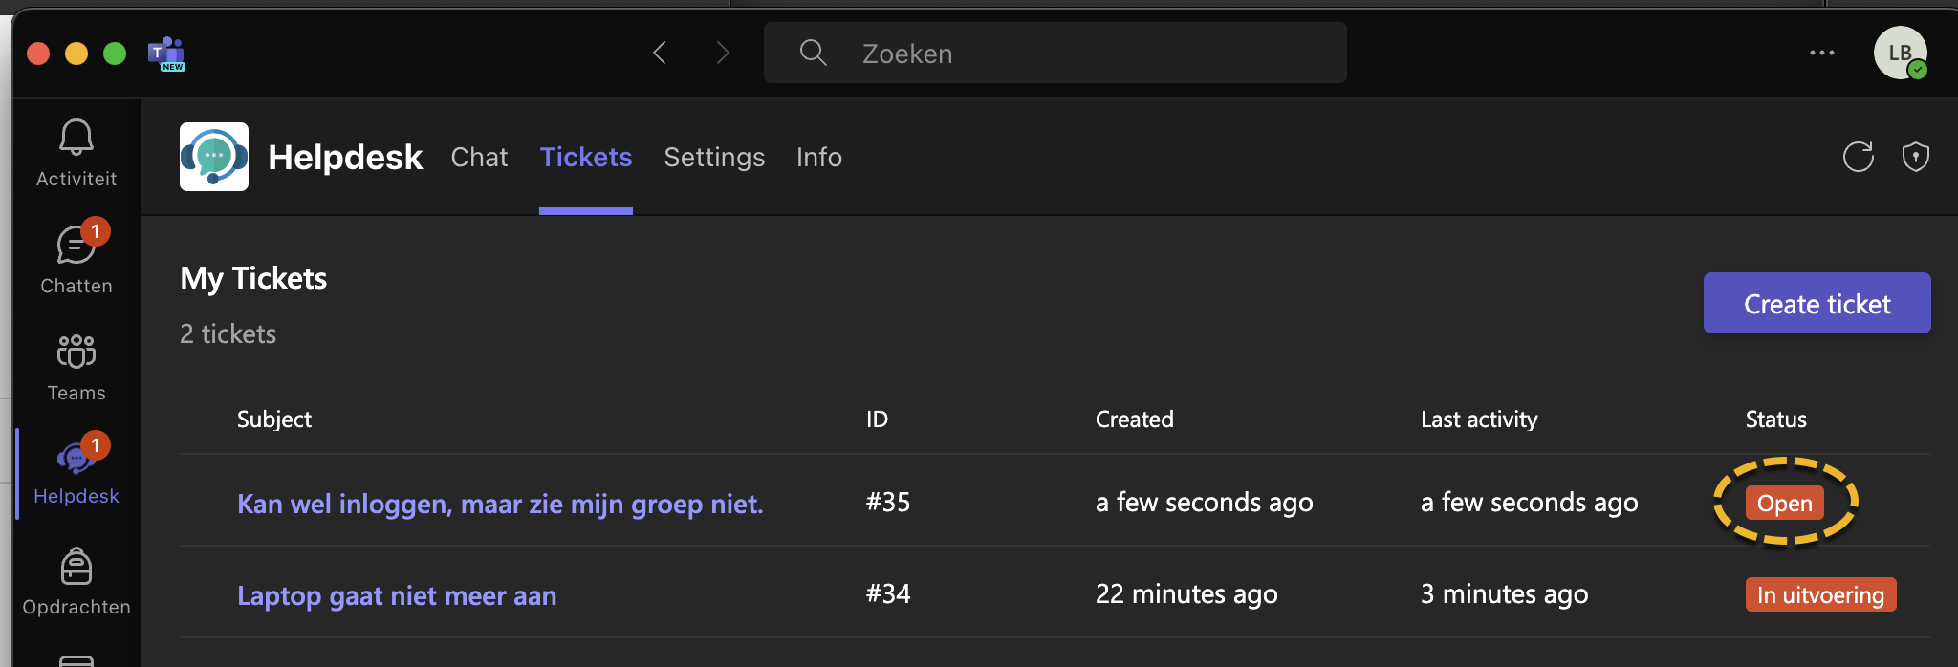Open Opdrachten in the sidebar
1958x667 pixels.
(76, 580)
